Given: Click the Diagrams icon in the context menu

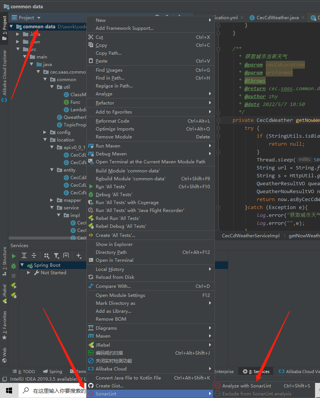Looking at the screenshot, I should pyautogui.click(x=91, y=328).
